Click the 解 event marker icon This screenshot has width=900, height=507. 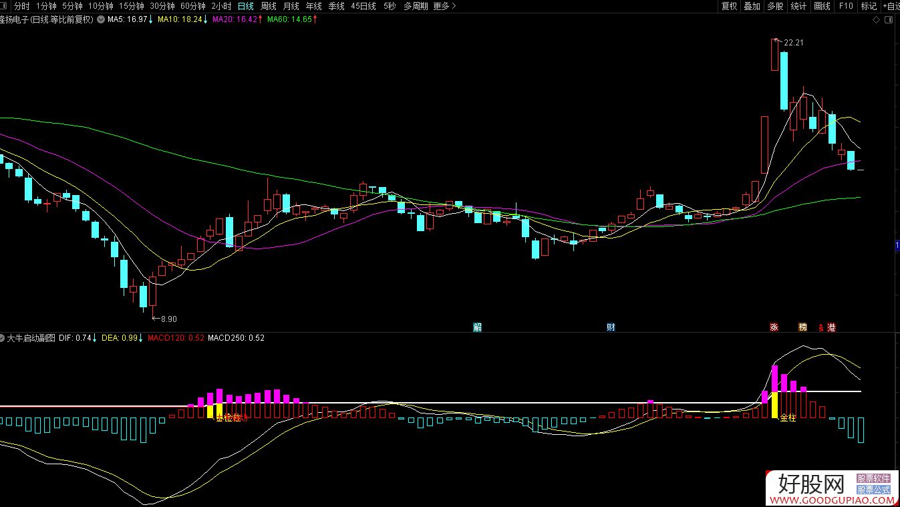(x=477, y=327)
